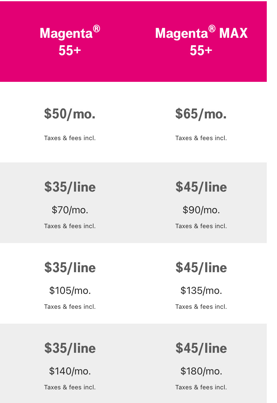Select the $70/mo. two-line total
The image size is (277, 403).
[70, 210]
